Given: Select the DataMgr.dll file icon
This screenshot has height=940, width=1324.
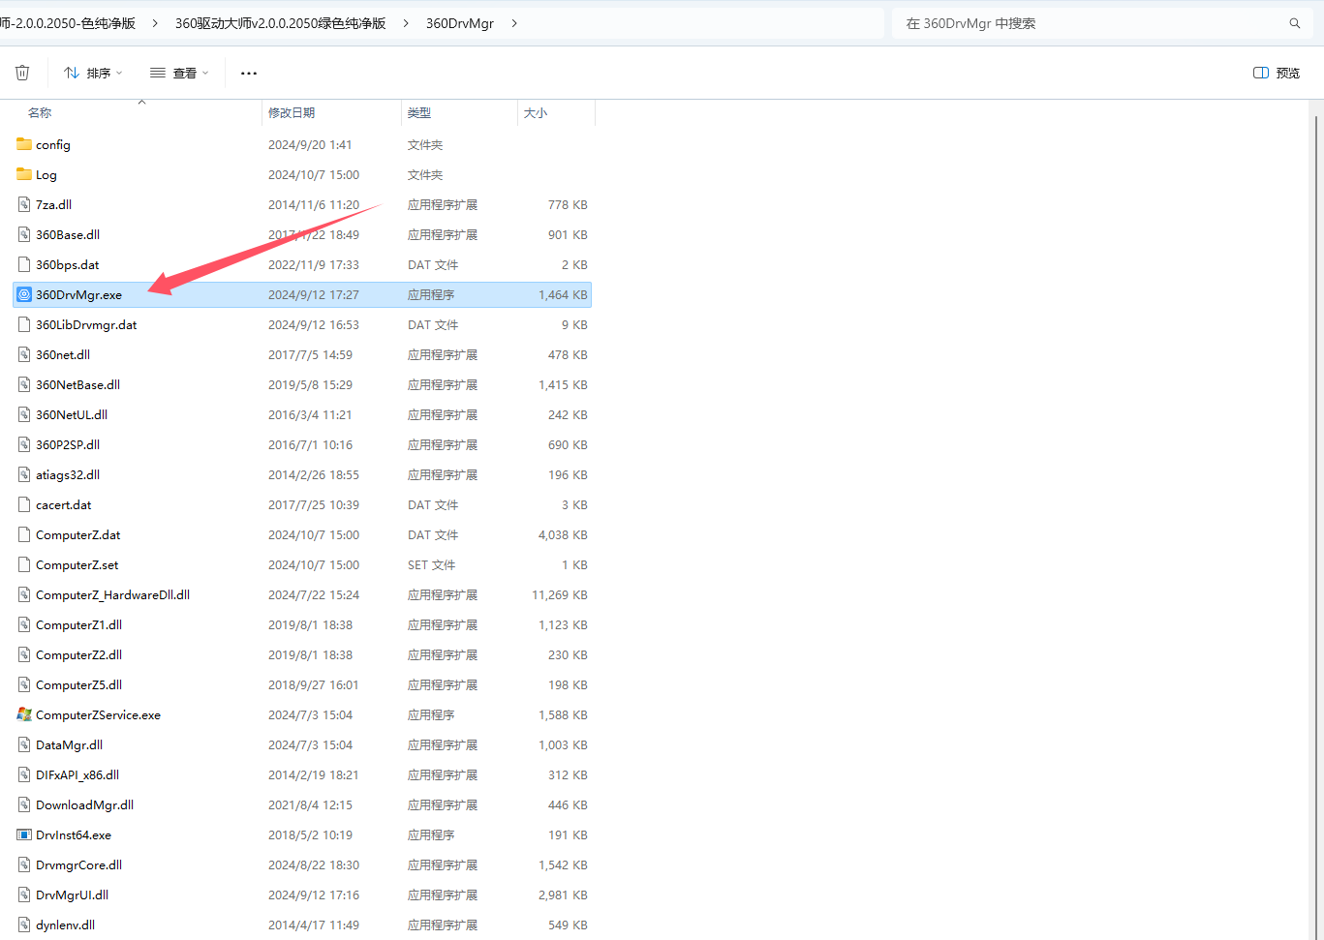Looking at the screenshot, I should pyautogui.click(x=24, y=744).
